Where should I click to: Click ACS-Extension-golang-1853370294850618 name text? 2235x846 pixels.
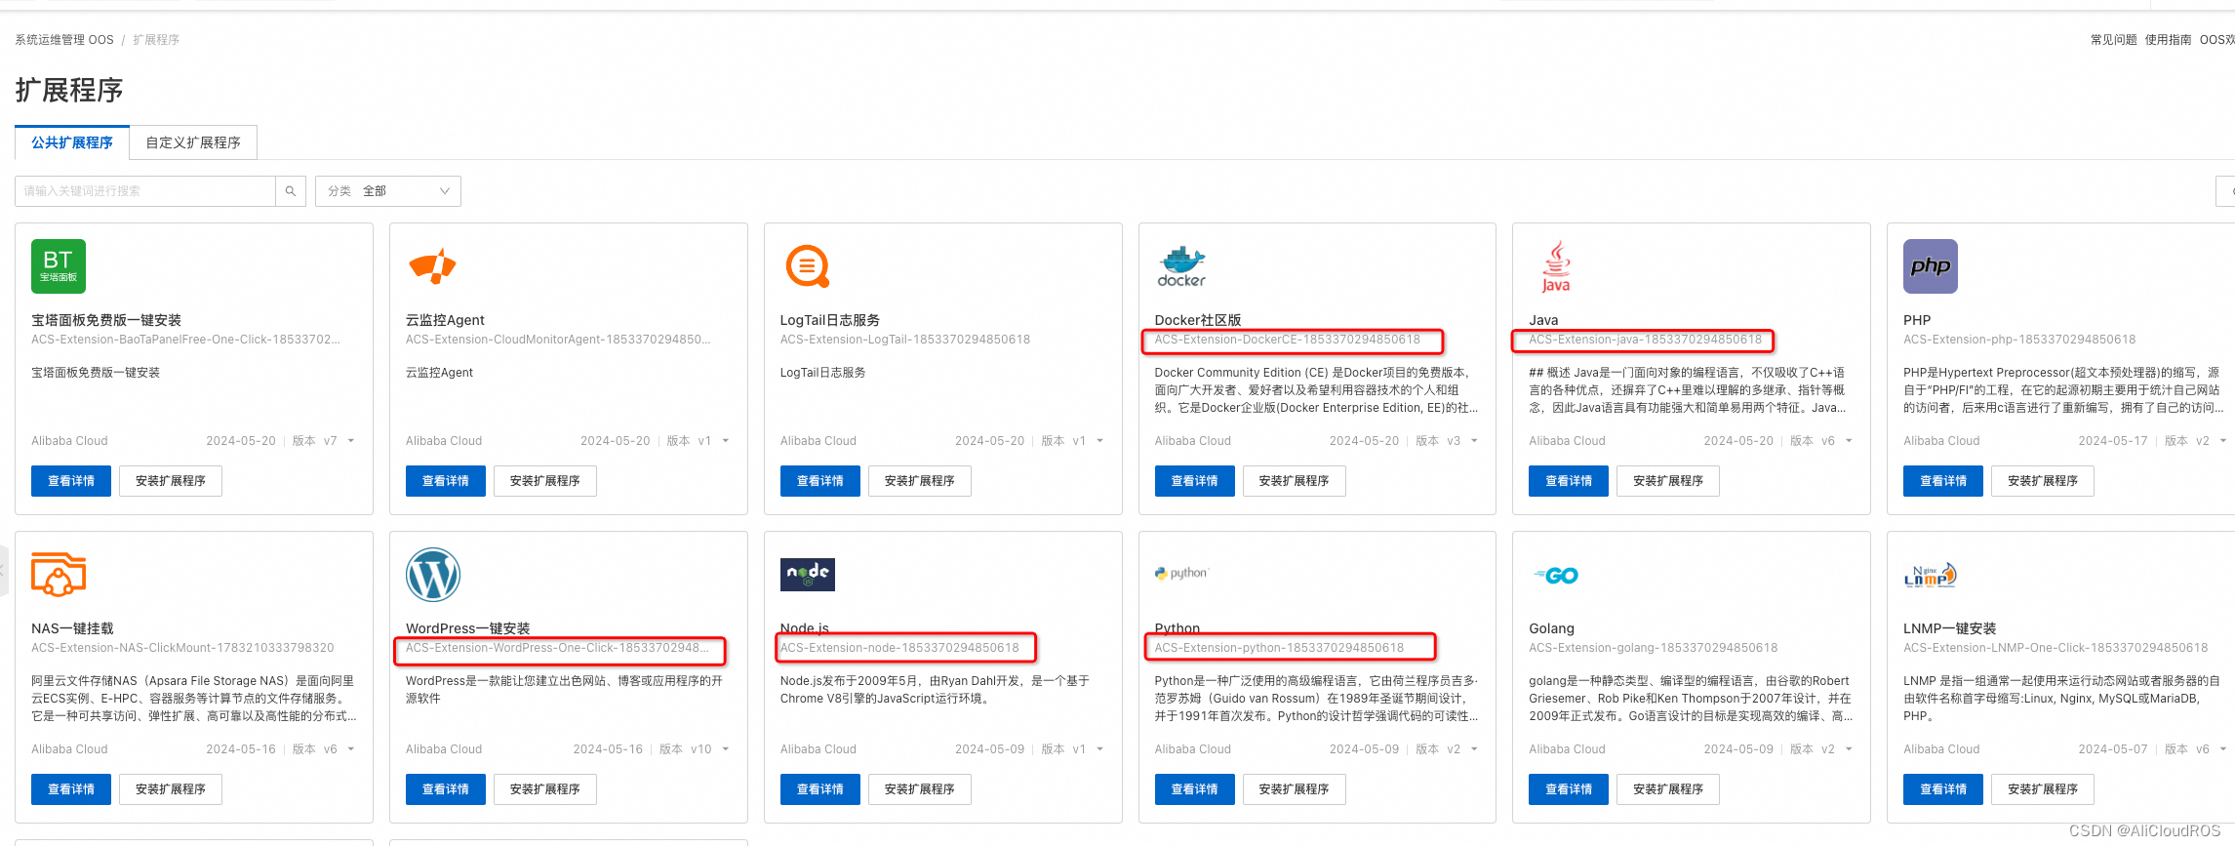point(1654,648)
